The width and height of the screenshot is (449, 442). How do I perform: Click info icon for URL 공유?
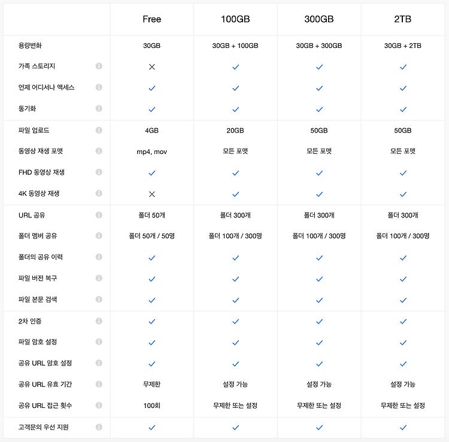[99, 215]
